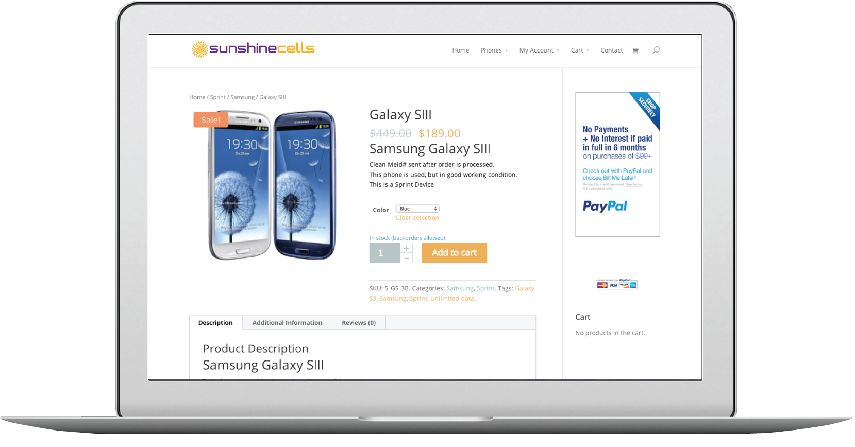This screenshot has width=855, height=447.
Task: Open the Galaxy SIII phones product image
Action: point(272,185)
